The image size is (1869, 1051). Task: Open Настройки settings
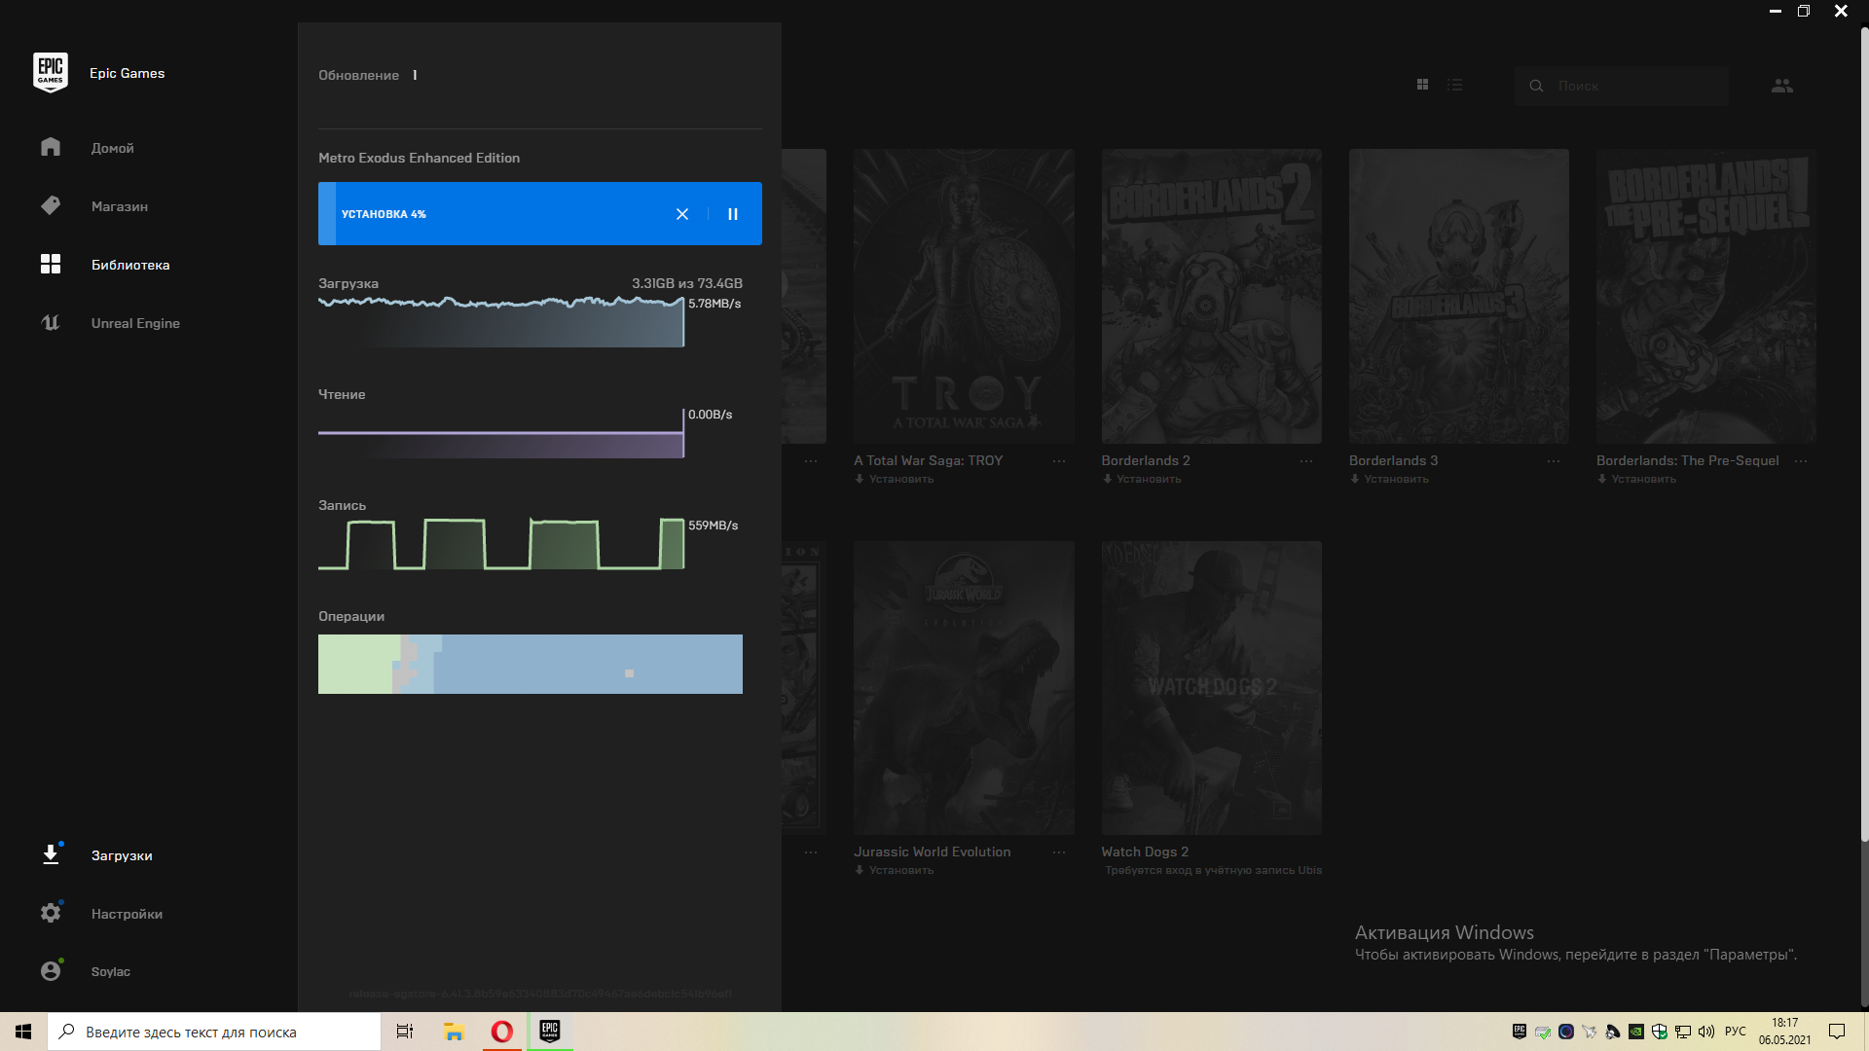[x=127, y=914]
